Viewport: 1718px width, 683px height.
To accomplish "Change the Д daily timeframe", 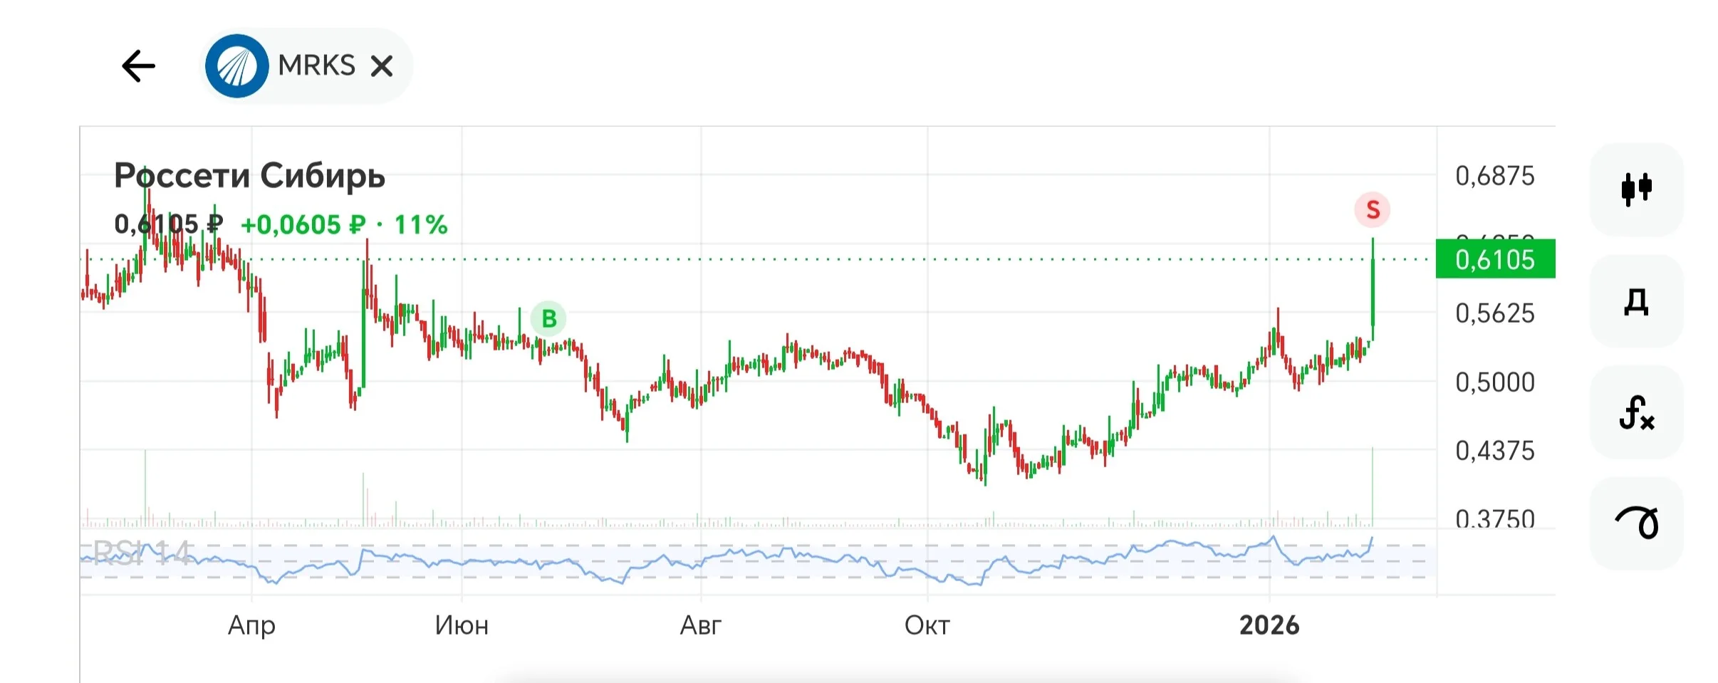I will (1636, 301).
